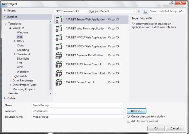
Task: Select WCF template category
Action: [20, 67]
